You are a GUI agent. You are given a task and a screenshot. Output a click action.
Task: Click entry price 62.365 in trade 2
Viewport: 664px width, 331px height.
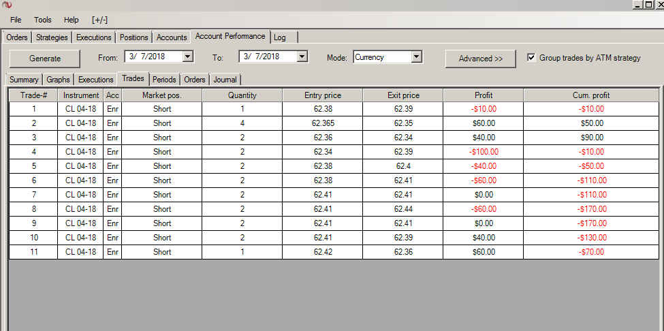coord(323,123)
